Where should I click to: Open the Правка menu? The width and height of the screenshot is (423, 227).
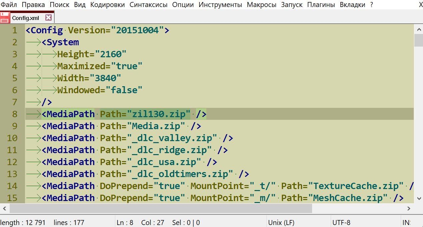33,5
